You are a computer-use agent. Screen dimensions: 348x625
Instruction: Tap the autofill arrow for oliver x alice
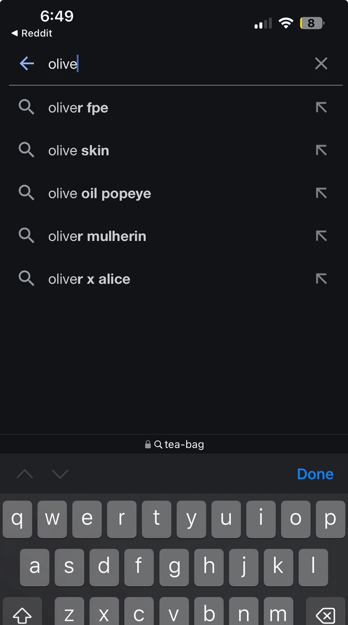click(321, 278)
